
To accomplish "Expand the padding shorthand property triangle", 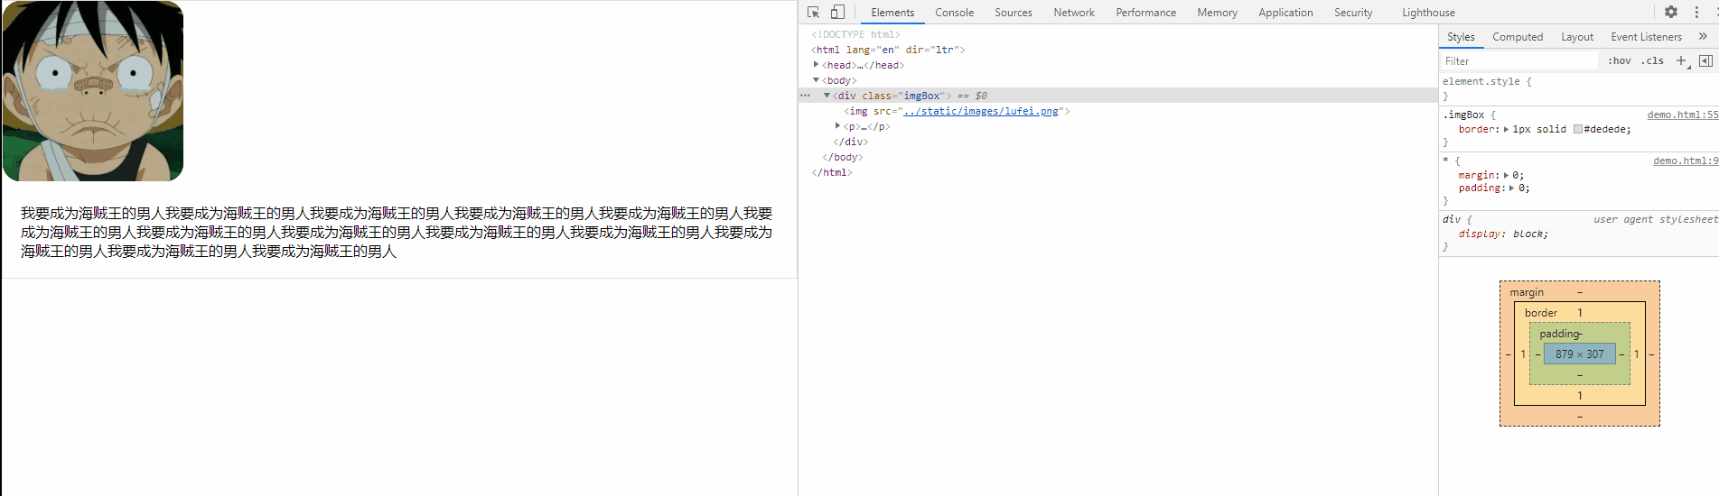I will [1511, 188].
